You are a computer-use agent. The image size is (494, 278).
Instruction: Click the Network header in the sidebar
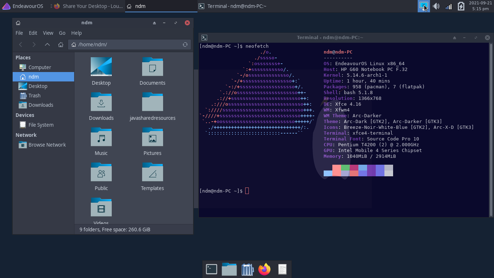(x=26, y=135)
